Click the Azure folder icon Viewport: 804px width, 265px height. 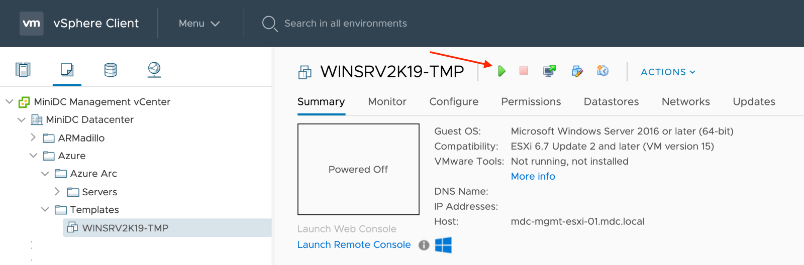click(49, 156)
